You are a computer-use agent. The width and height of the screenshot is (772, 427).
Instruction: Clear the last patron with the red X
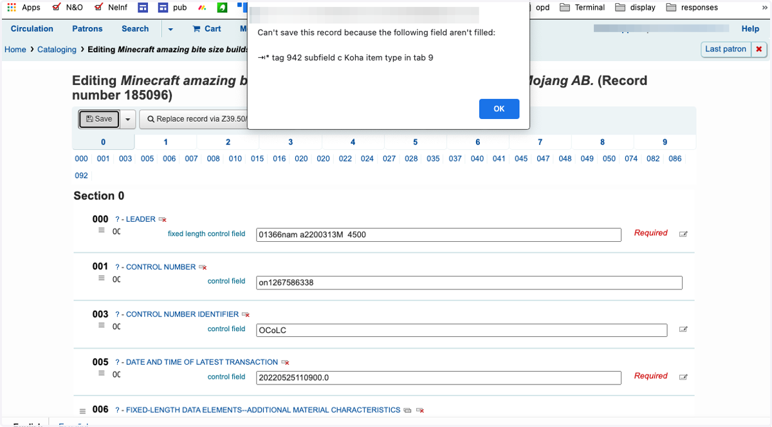coord(759,49)
